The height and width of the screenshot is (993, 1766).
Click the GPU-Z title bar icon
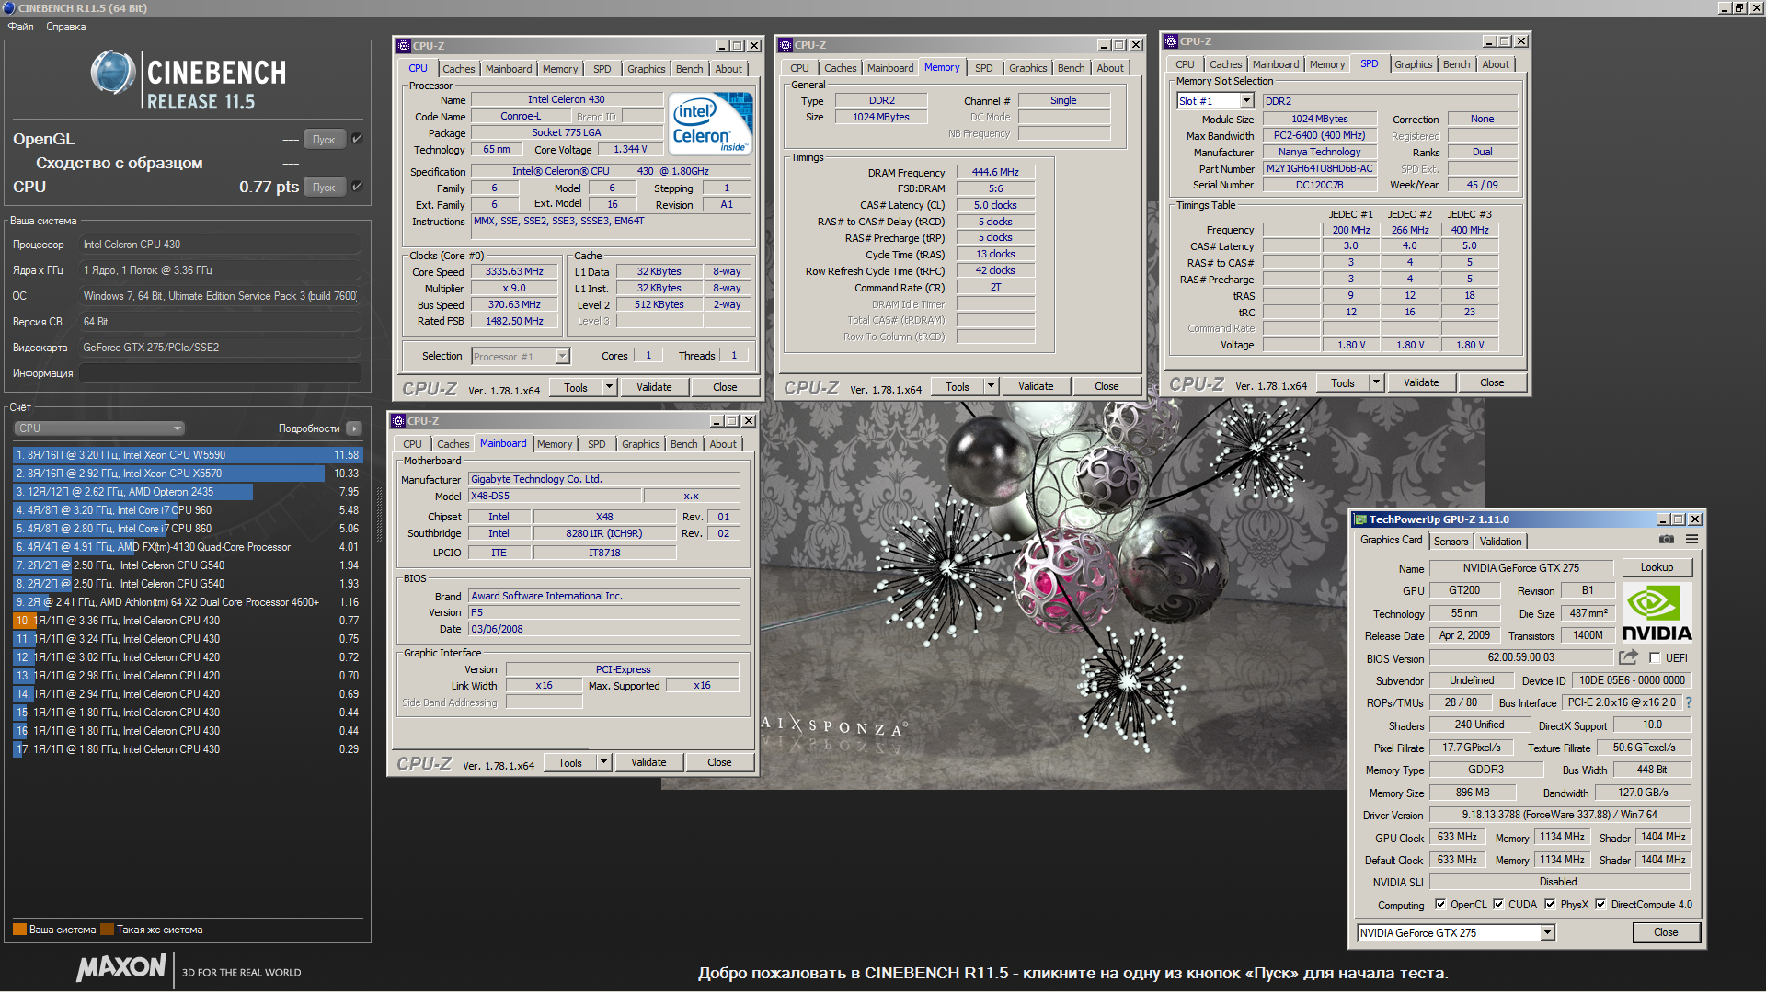pos(1359,519)
